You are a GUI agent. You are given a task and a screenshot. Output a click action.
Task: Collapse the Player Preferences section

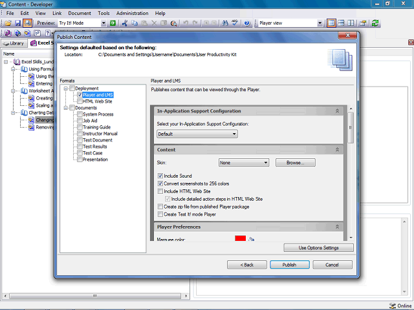click(337, 227)
